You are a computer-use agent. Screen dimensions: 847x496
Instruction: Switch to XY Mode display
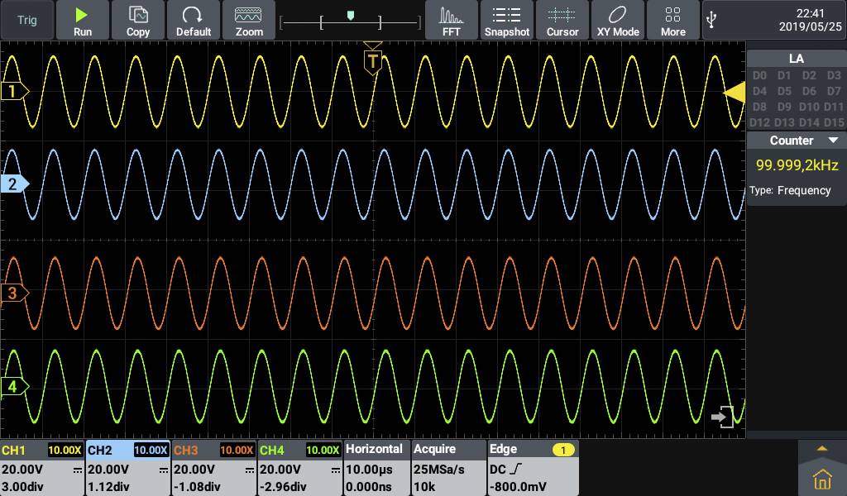[618, 20]
